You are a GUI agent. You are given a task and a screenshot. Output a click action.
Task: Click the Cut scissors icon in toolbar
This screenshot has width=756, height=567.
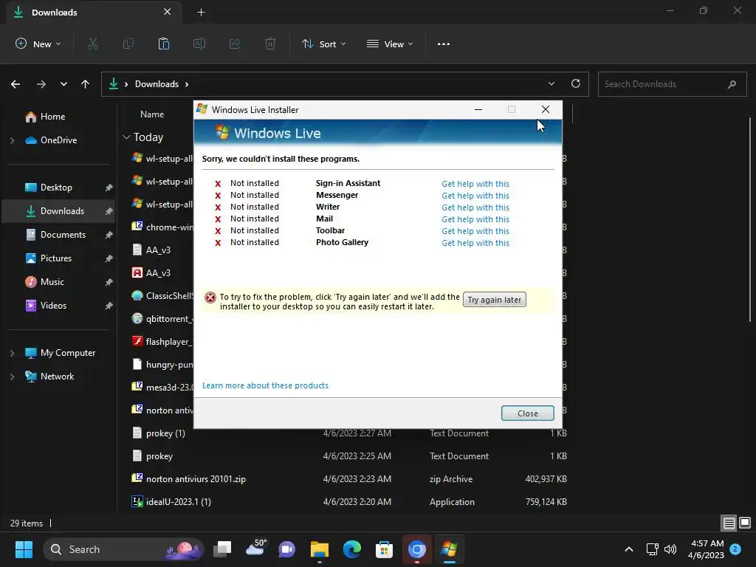point(92,44)
